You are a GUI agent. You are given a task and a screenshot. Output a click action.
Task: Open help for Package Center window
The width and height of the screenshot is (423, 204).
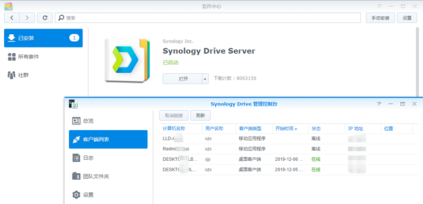click(x=380, y=6)
